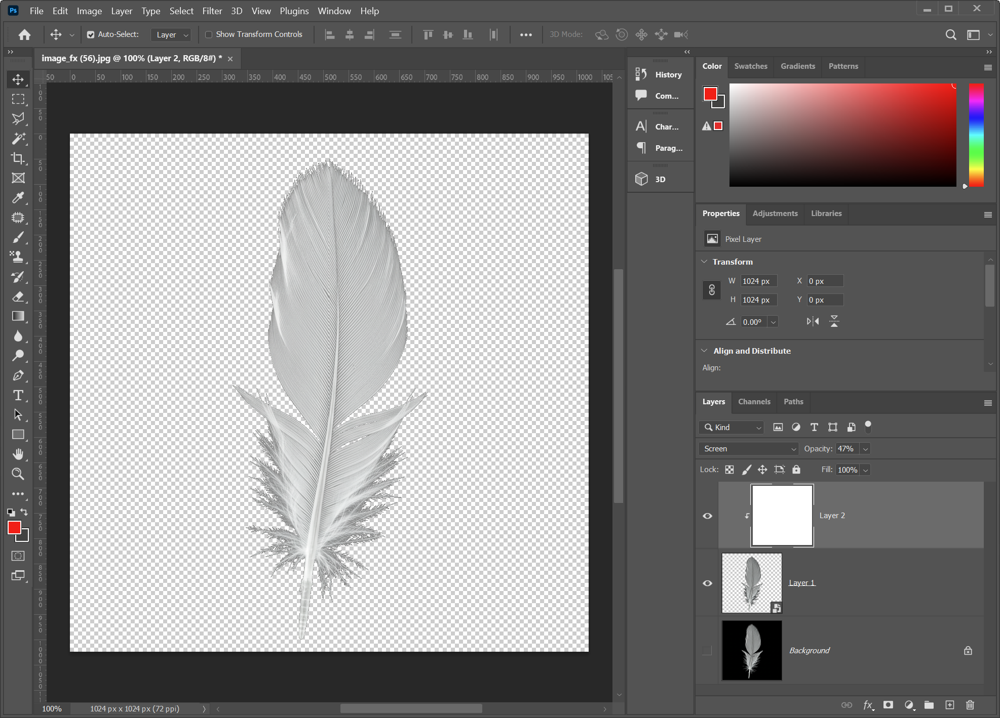Open the History panel button

(x=660, y=74)
